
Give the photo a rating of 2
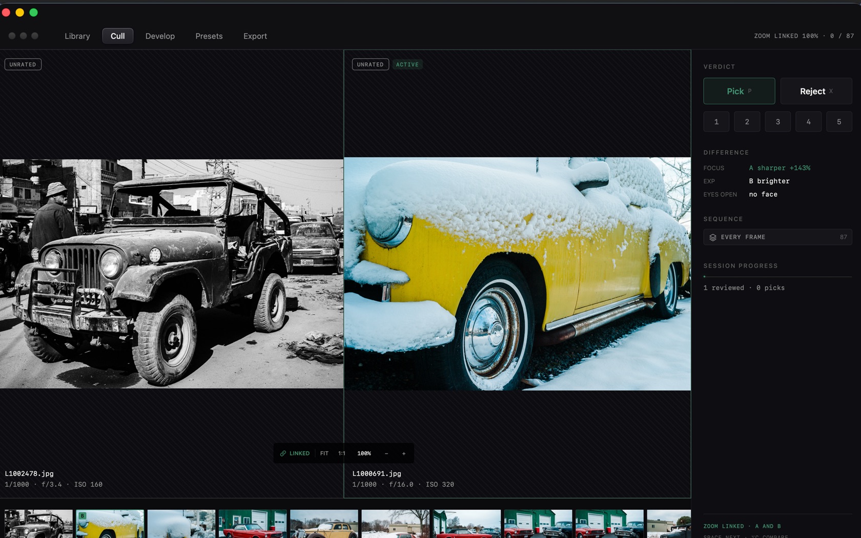pos(747,122)
